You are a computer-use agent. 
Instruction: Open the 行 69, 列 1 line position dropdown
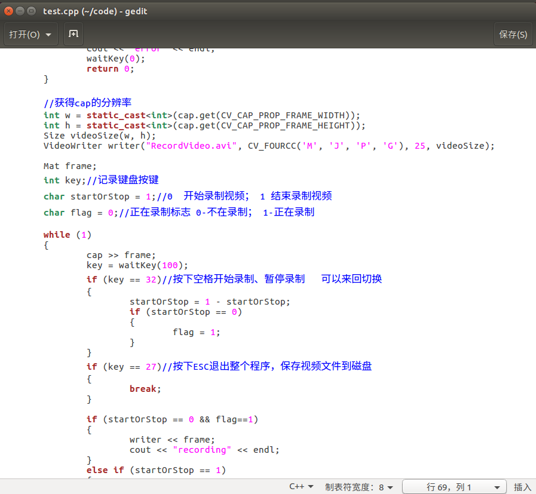[454, 487]
